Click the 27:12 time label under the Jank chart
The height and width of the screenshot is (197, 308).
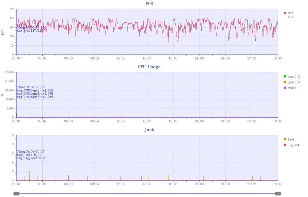pyautogui.click(x=252, y=184)
